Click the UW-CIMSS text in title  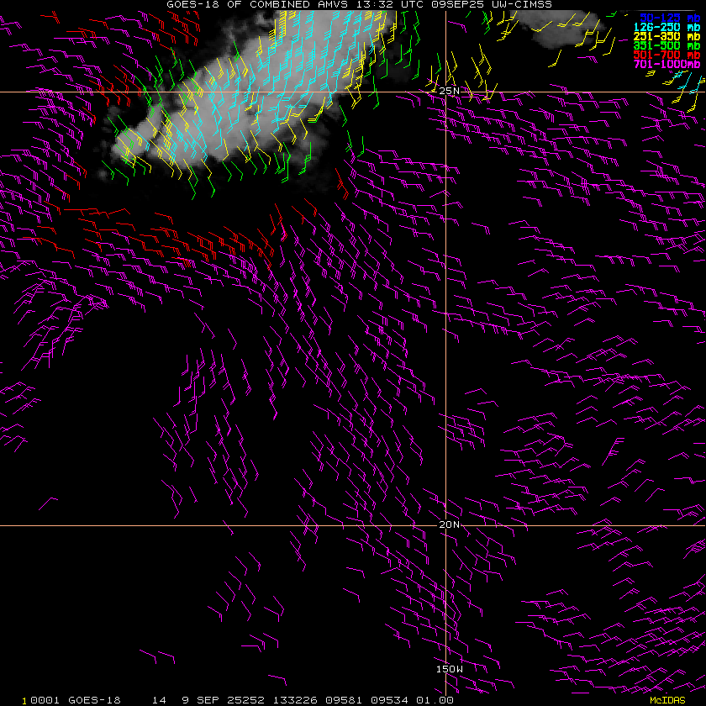click(520, 4)
